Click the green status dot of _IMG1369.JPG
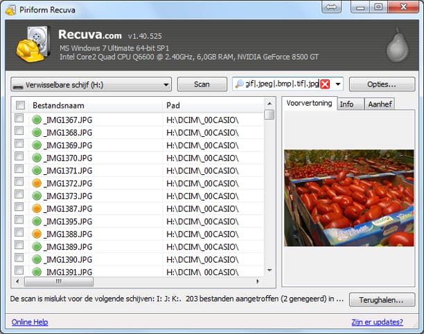This screenshot has height=334, width=424. click(x=37, y=145)
